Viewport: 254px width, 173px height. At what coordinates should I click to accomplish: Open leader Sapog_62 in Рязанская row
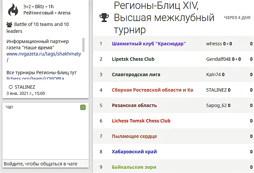click(x=216, y=105)
